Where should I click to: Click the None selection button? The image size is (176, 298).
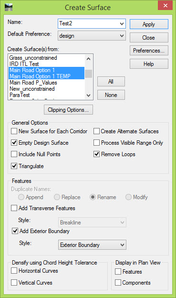[x=111, y=95]
